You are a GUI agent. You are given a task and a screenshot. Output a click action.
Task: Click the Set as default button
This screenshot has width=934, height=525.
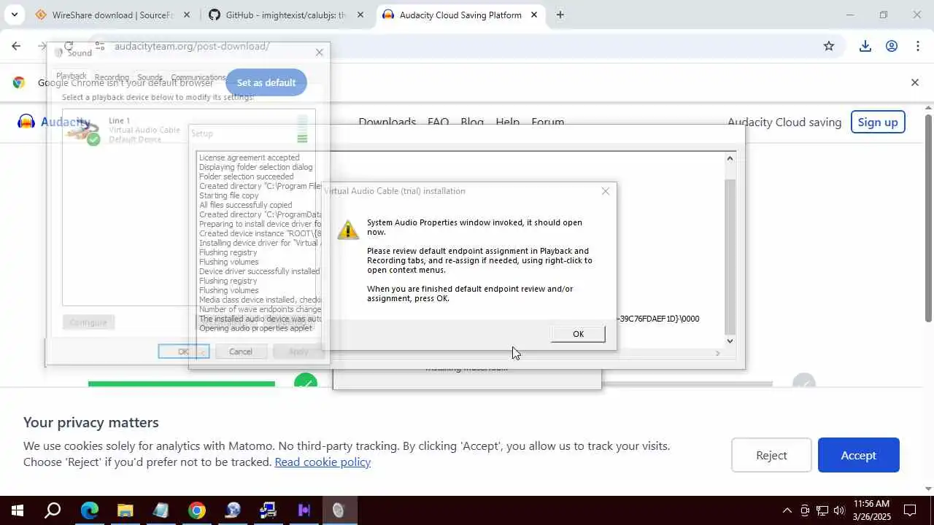click(266, 82)
